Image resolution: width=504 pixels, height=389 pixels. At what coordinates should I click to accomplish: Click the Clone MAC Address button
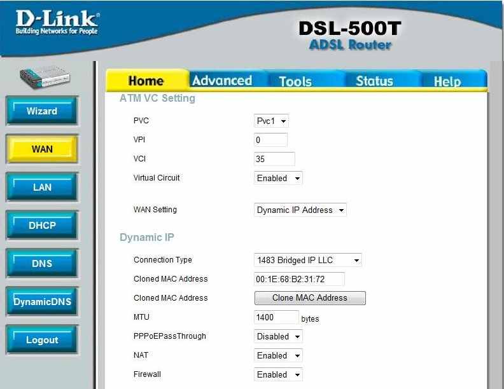tap(310, 298)
